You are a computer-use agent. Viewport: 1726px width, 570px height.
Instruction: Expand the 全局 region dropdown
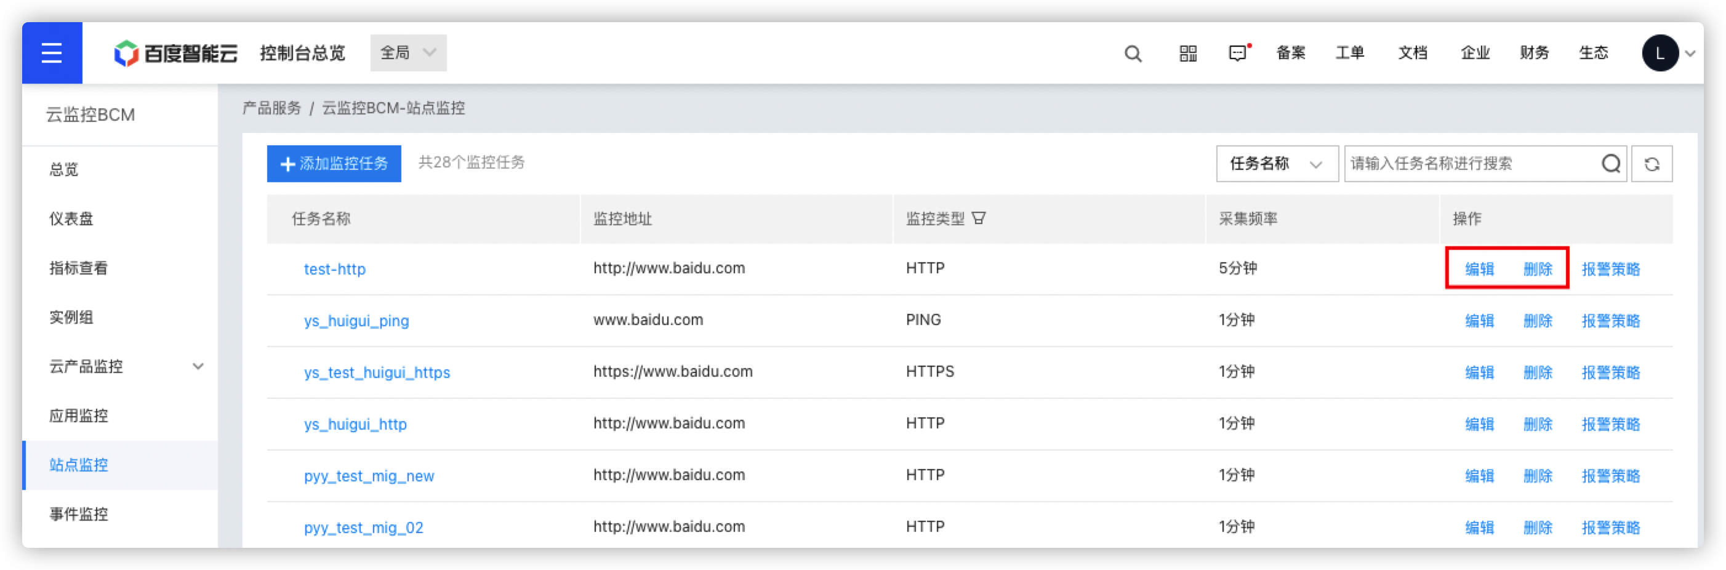tap(408, 53)
